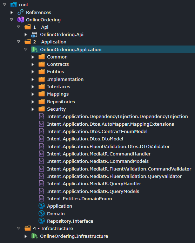
Task: Click the 1 - Api folder icon
Action: point(28,27)
